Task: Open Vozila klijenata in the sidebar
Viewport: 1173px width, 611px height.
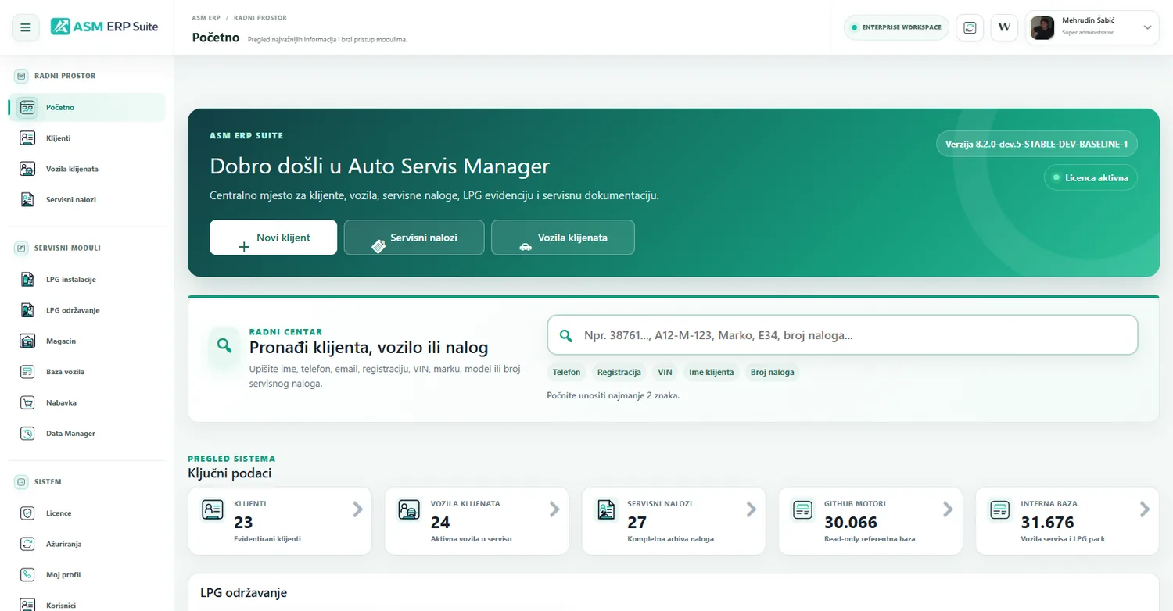Action: [87, 169]
